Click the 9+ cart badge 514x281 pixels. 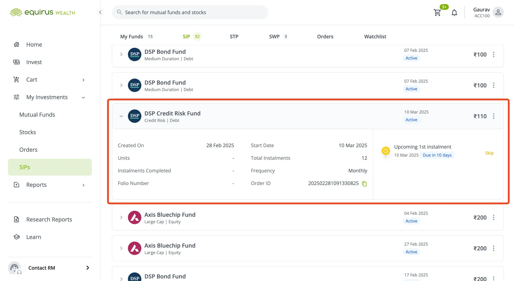coord(444,7)
